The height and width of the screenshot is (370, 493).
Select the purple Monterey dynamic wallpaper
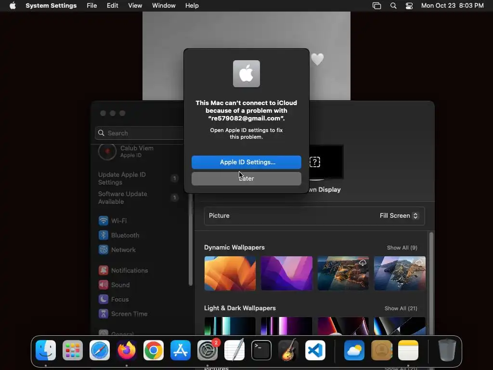coord(286,273)
